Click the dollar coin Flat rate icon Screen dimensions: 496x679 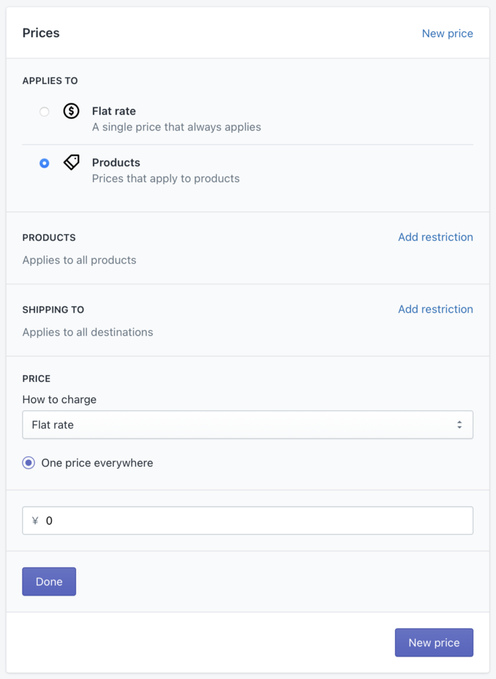(71, 111)
